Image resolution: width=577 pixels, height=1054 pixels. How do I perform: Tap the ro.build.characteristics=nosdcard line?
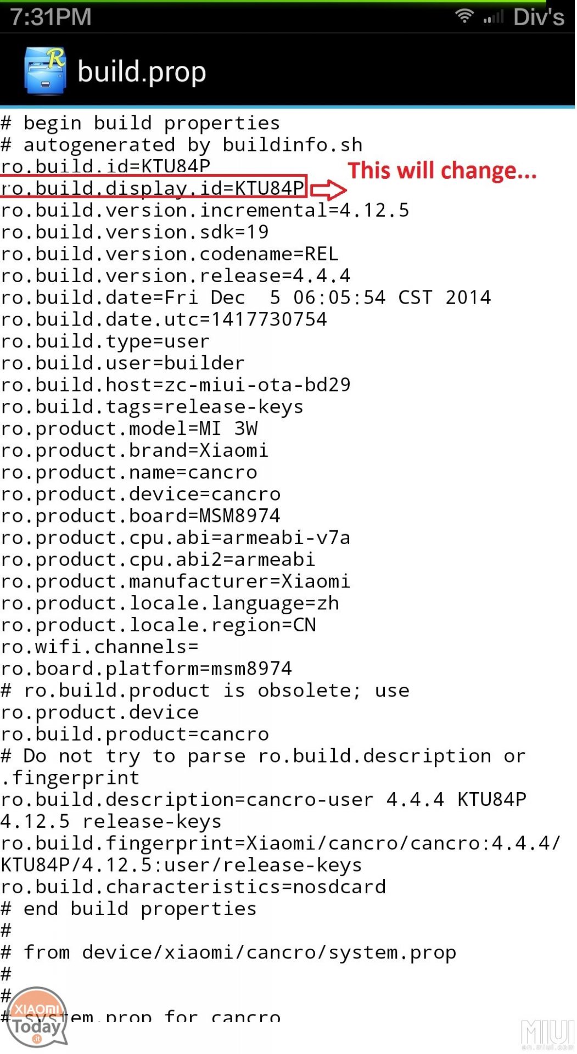click(x=193, y=887)
